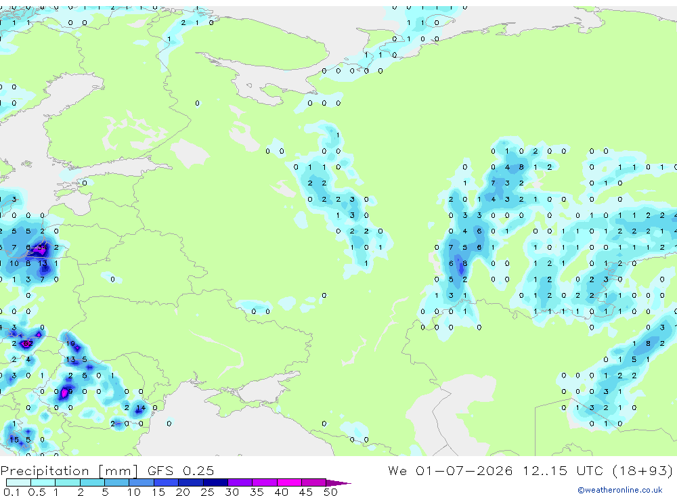This screenshot has width=677, height=496.
Task: Select the 2 to 5 mm legend swatch
Action: (92, 482)
